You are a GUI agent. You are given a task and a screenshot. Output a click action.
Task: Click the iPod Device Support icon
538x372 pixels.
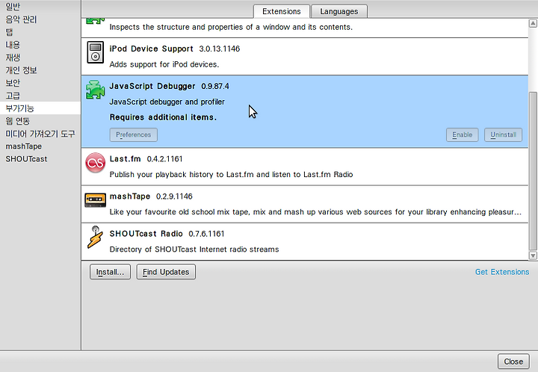[x=96, y=52]
